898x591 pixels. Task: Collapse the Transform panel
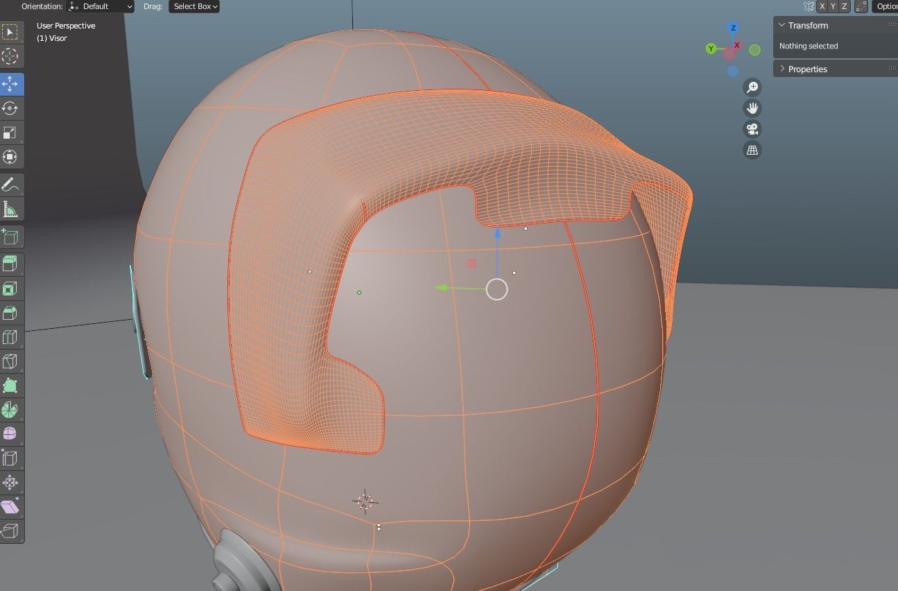click(x=782, y=25)
